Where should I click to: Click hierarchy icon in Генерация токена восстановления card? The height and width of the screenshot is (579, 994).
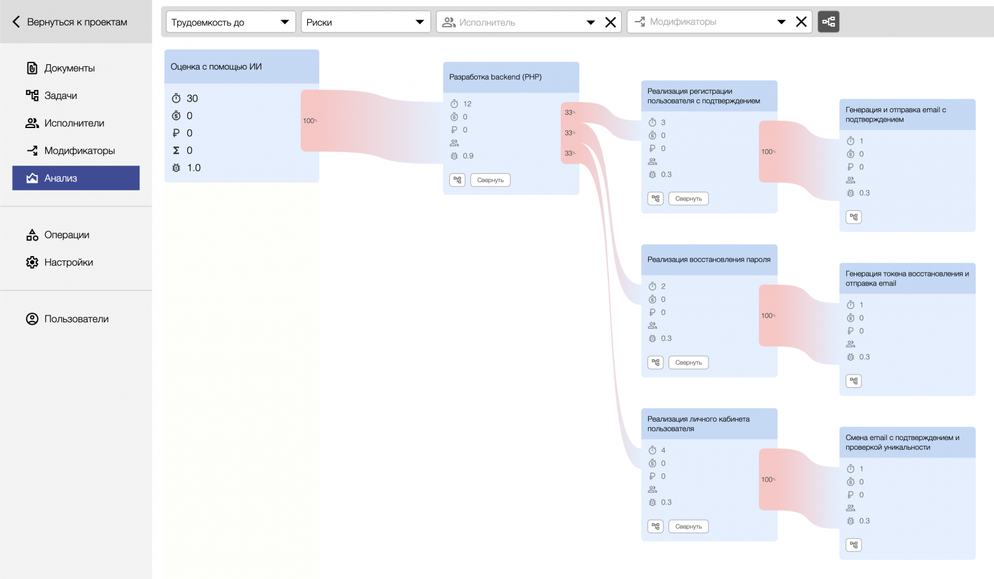coord(854,381)
